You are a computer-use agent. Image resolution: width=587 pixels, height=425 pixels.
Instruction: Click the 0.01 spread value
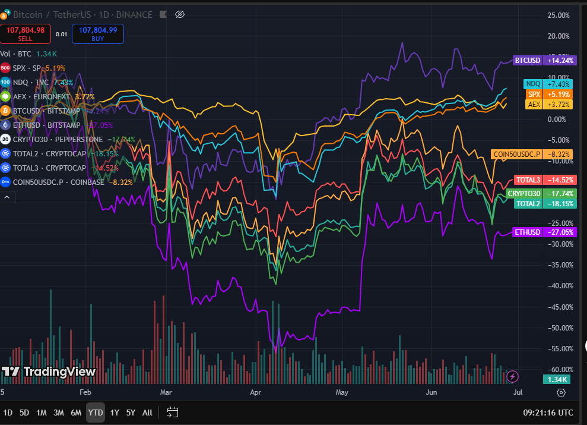pyautogui.click(x=61, y=34)
